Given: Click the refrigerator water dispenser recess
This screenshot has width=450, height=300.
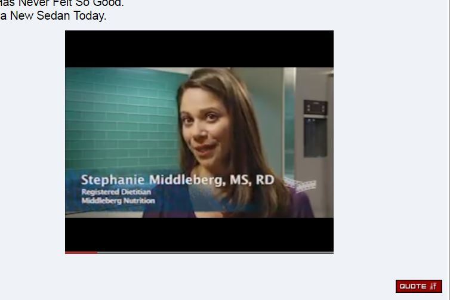Looking at the screenshot, I should 315,137.
